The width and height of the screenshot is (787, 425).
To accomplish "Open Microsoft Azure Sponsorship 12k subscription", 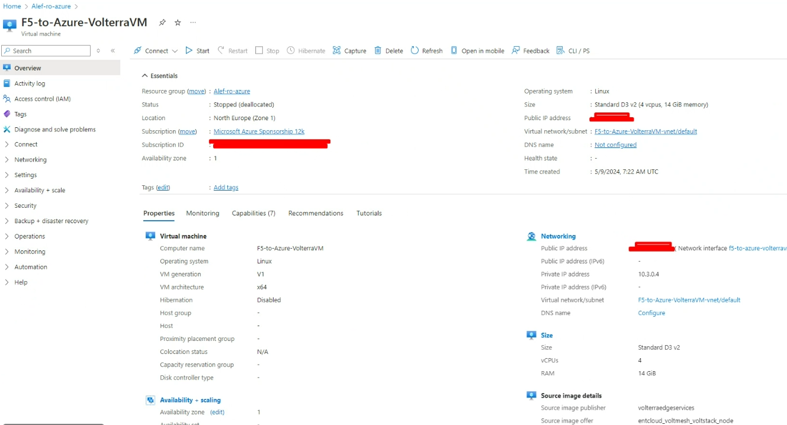I will 259,131.
